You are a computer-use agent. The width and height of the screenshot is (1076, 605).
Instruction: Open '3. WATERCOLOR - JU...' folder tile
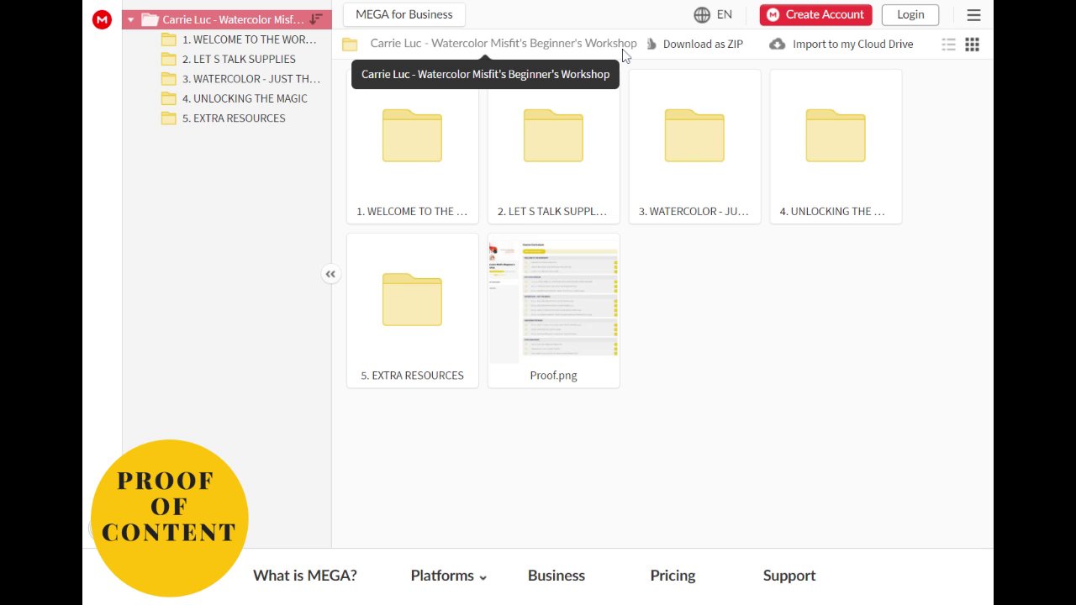pyautogui.click(x=694, y=146)
